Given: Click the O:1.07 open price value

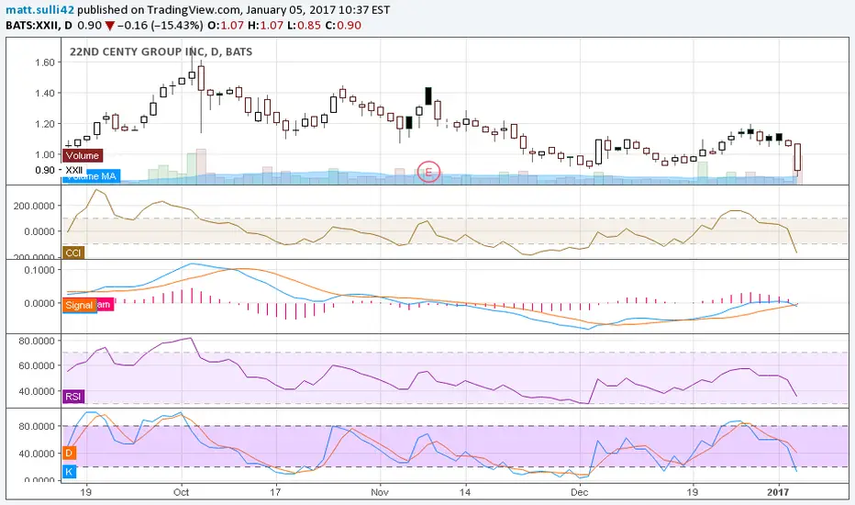Looking at the screenshot, I should [x=225, y=25].
